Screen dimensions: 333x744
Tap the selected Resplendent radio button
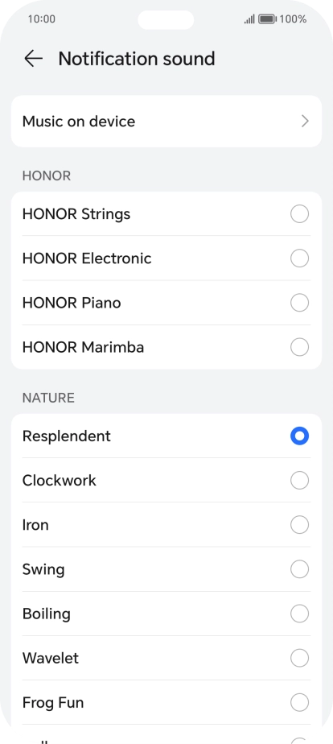(x=299, y=436)
